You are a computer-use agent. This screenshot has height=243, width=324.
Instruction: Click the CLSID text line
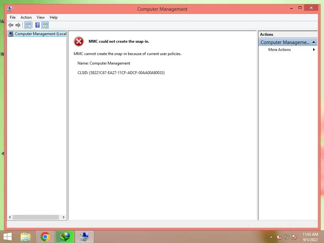(121, 73)
